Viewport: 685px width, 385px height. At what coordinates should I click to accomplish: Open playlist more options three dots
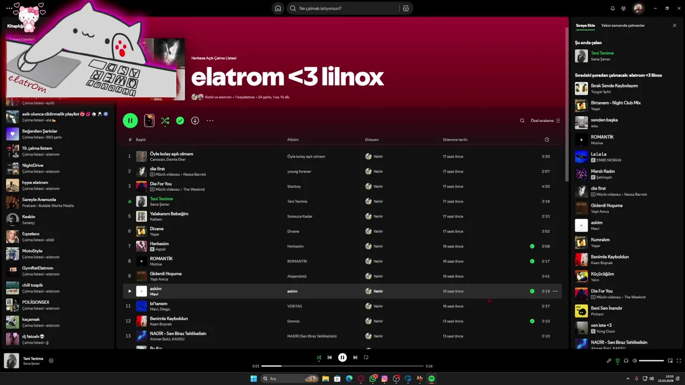pos(210,120)
